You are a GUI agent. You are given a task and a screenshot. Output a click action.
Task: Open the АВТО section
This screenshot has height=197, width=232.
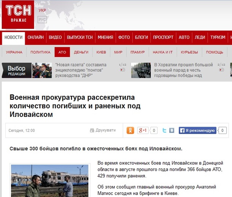[184, 37]
